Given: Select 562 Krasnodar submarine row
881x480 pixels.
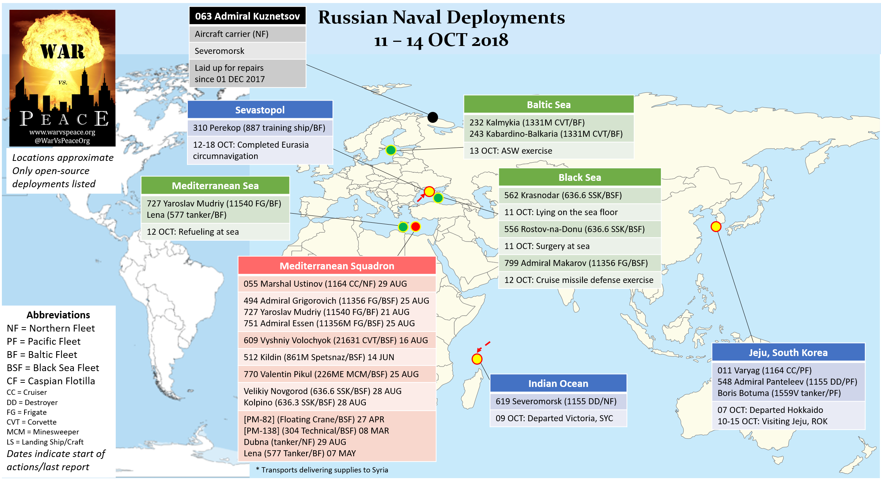Looking at the screenshot, I should coord(580,195).
